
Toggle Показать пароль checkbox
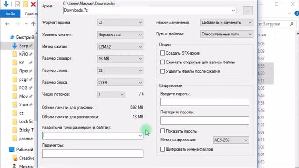163,131
